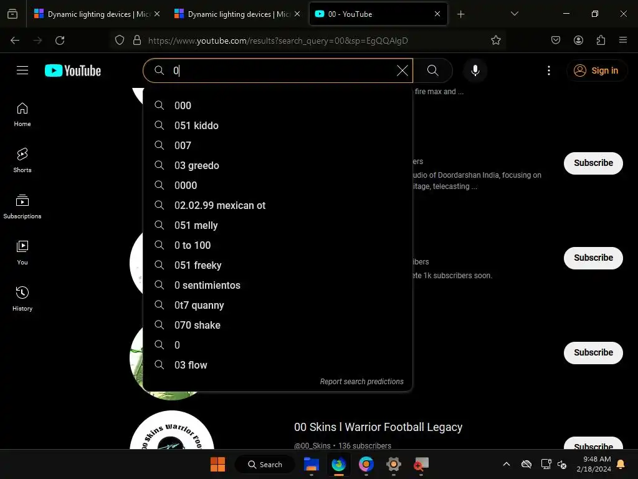The height and width of the screenshot is (479, 638).
Task: Open the list all tabs dropdown
Action: (514, 14)
